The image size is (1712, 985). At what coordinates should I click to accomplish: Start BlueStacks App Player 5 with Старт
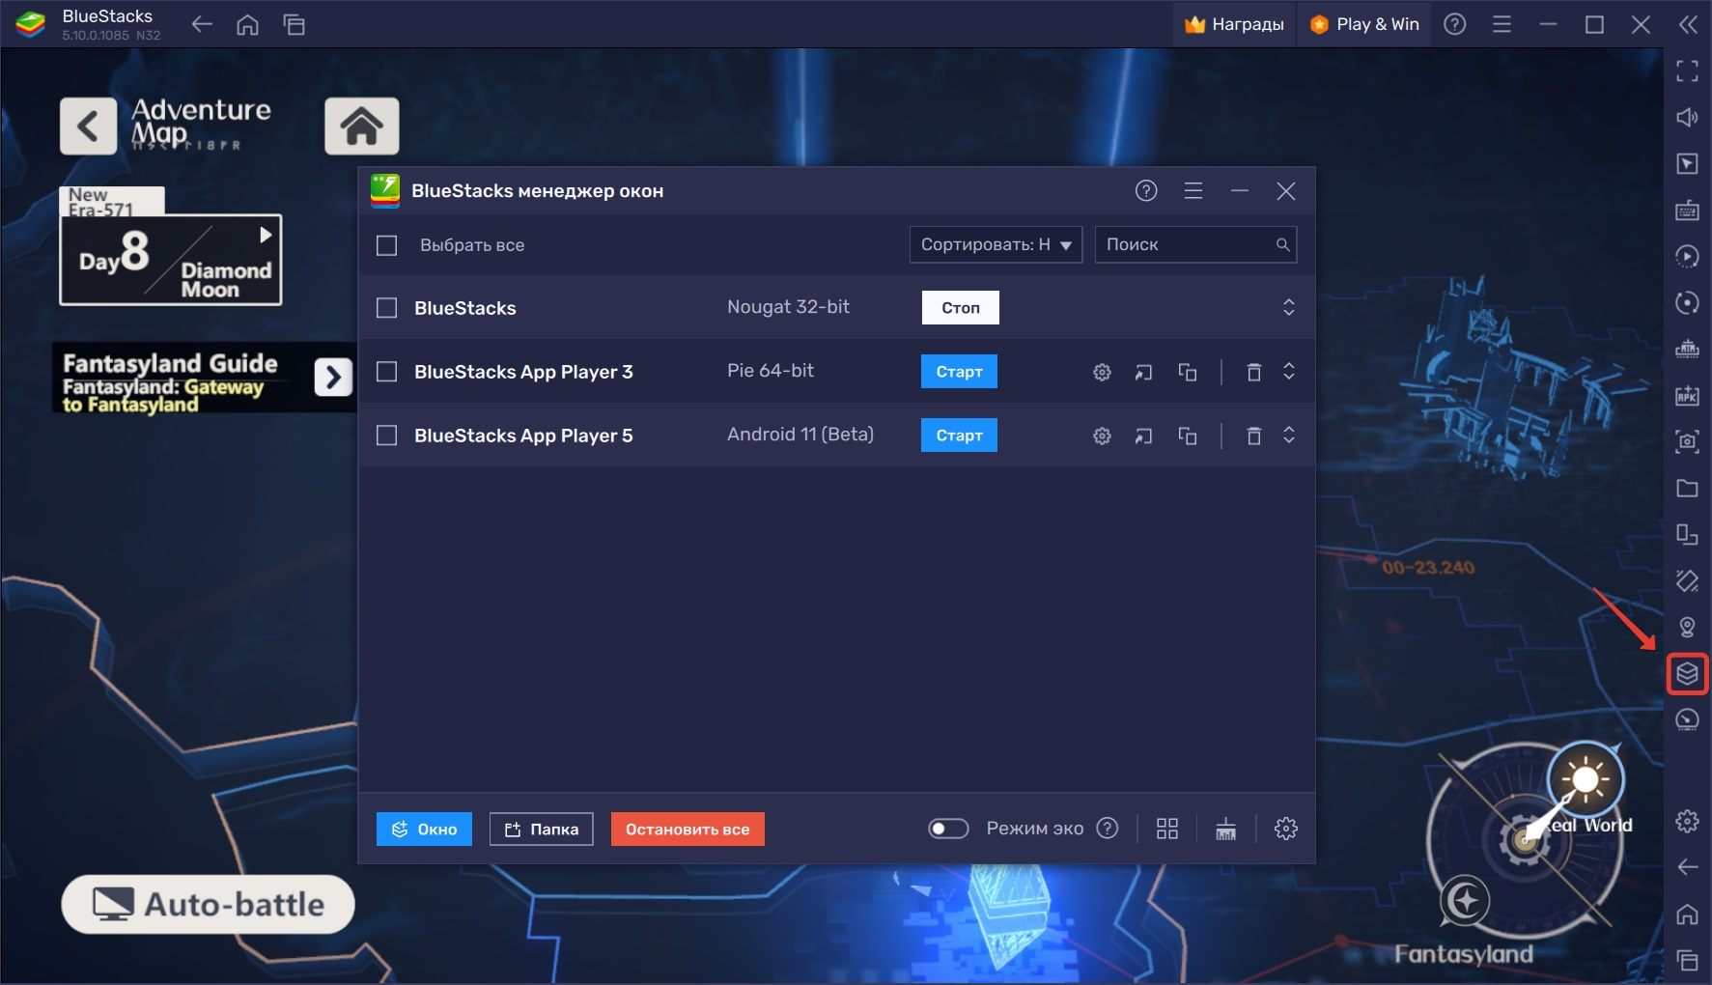[959, 435]
